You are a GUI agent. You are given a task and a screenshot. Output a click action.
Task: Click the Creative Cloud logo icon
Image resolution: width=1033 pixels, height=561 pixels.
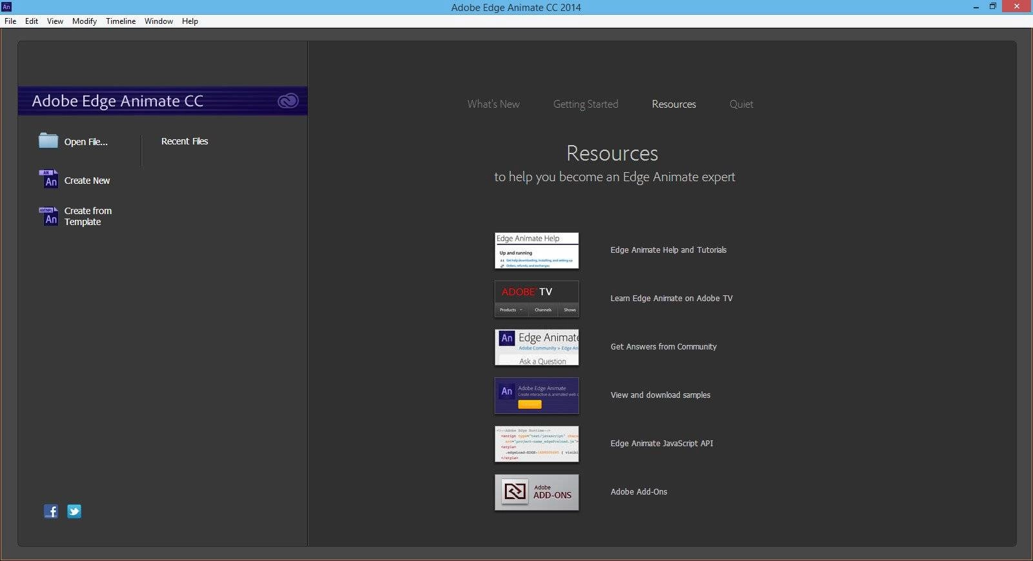point(288,101)
